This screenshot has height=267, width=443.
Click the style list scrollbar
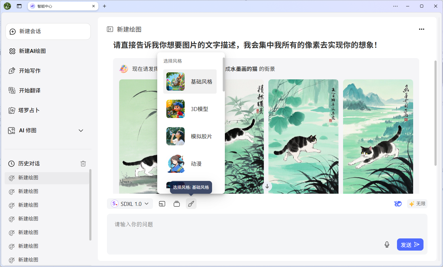click(x=224, y=75)
